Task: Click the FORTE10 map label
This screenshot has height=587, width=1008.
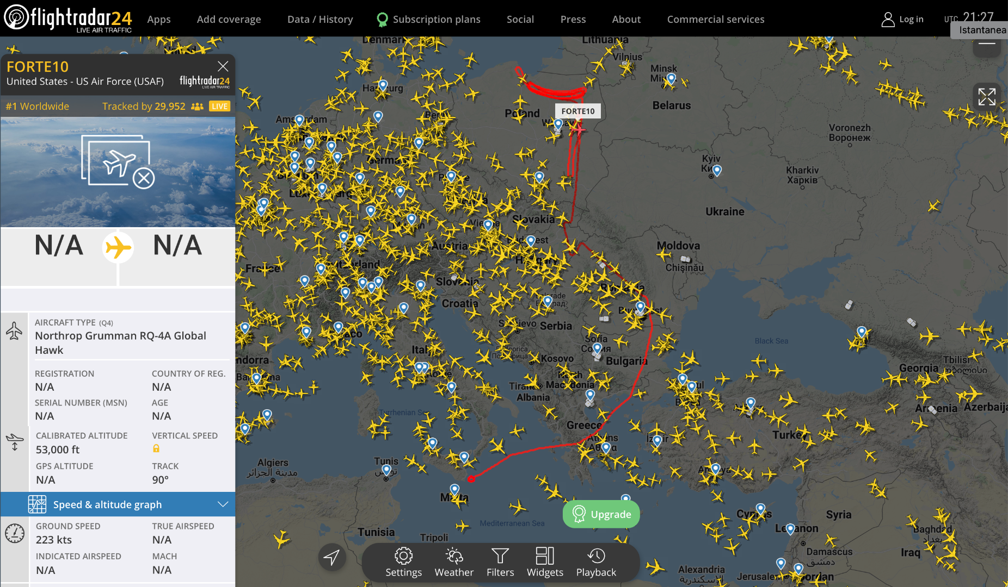Action: (x=578, y=111)
